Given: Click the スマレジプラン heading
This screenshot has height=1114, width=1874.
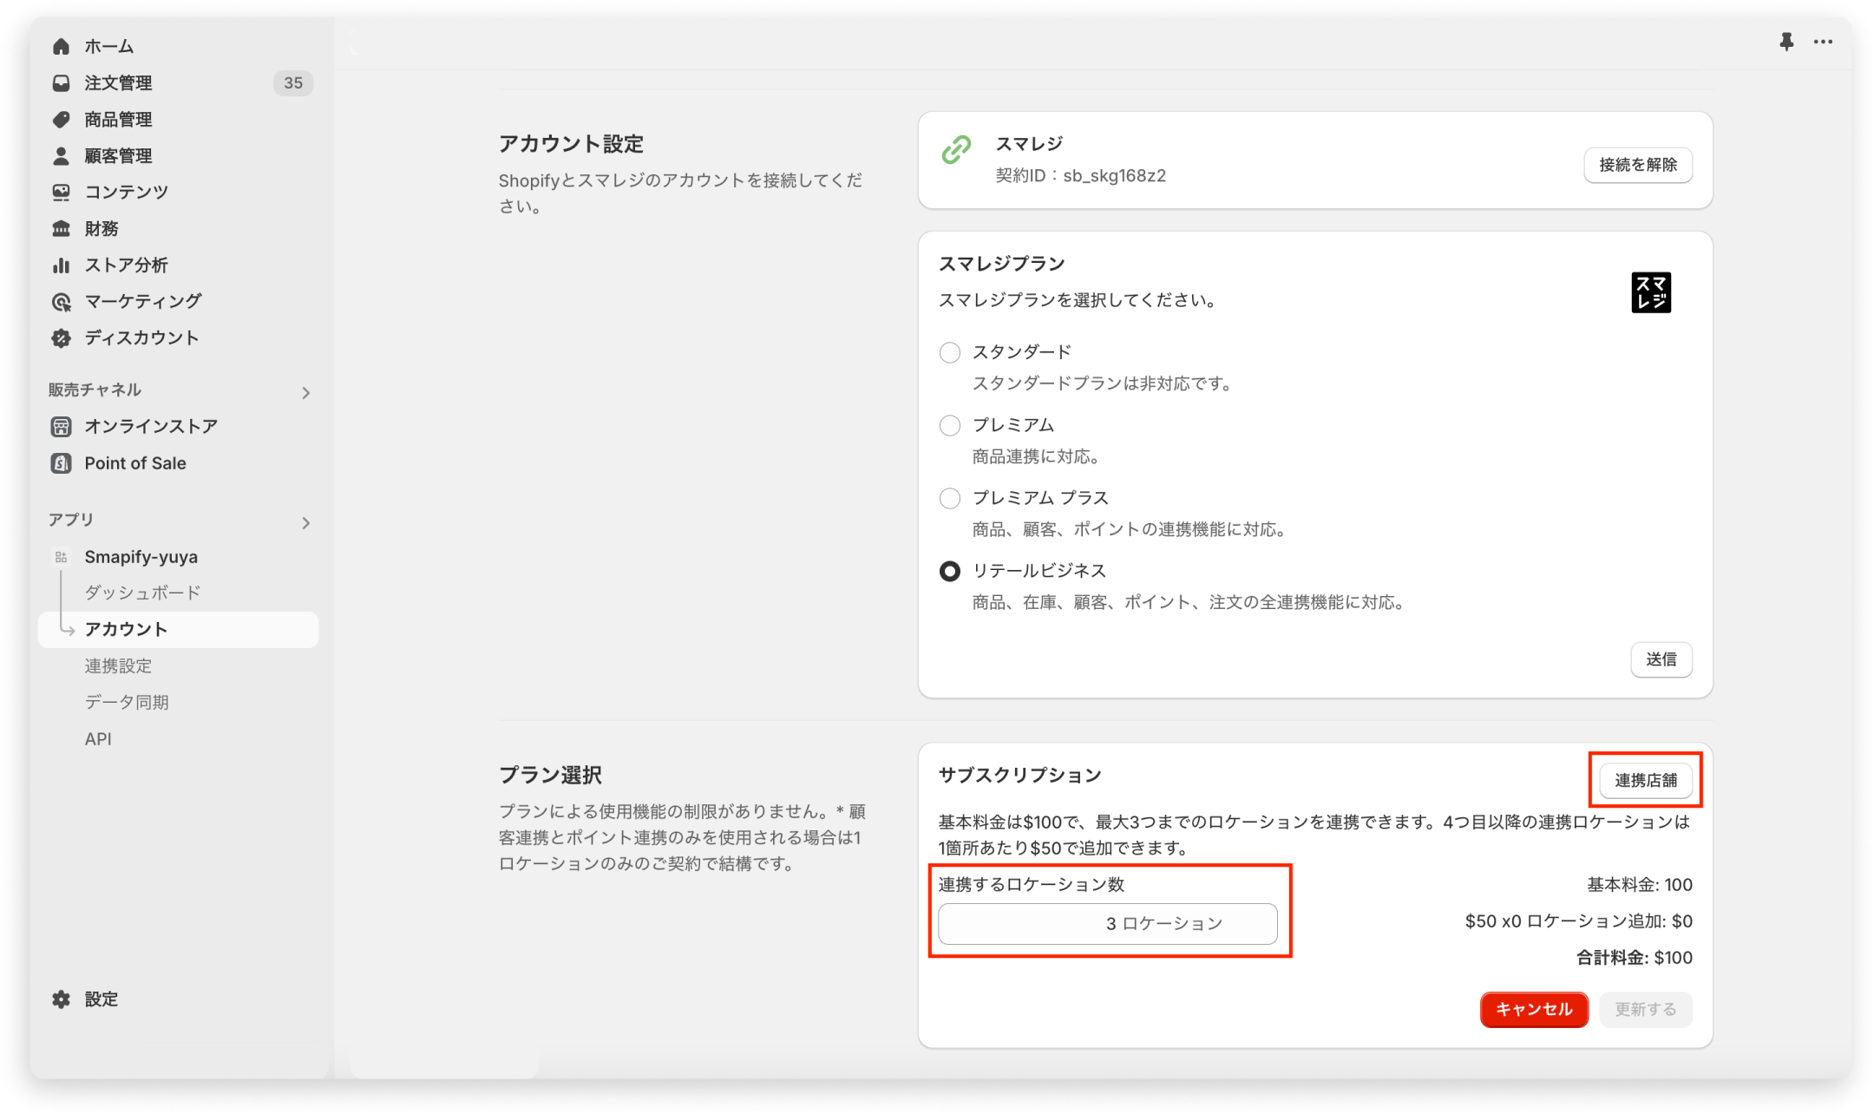Looking at the screenshot, I should pyautogui.click(x=1001, y=263).
